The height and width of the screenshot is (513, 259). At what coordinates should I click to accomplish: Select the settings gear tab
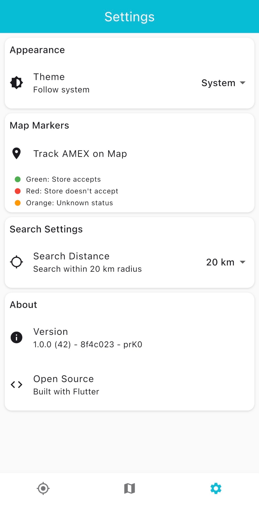pyautogui.click(x=216, y=488)
